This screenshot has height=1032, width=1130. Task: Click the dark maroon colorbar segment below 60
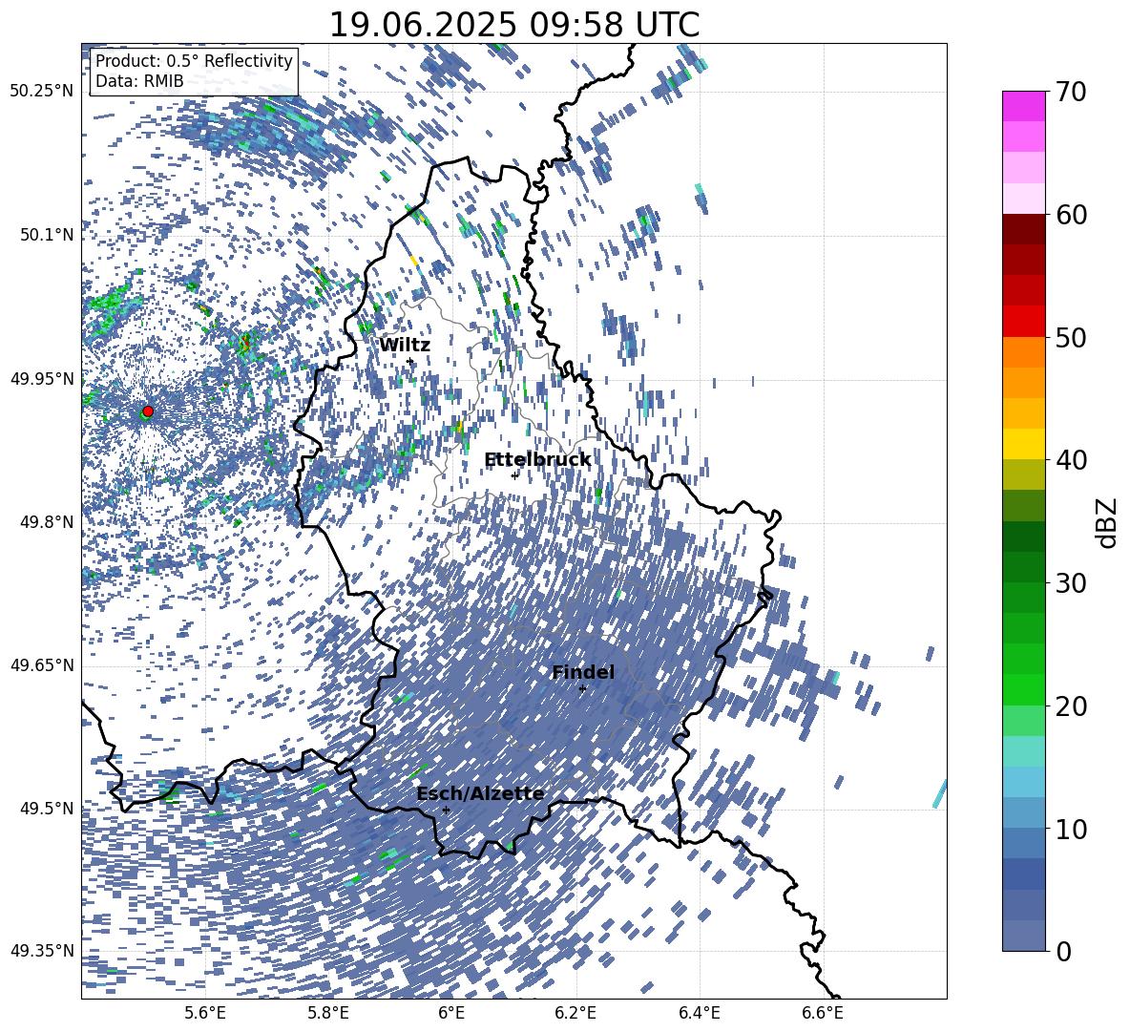pos(1024,229)
